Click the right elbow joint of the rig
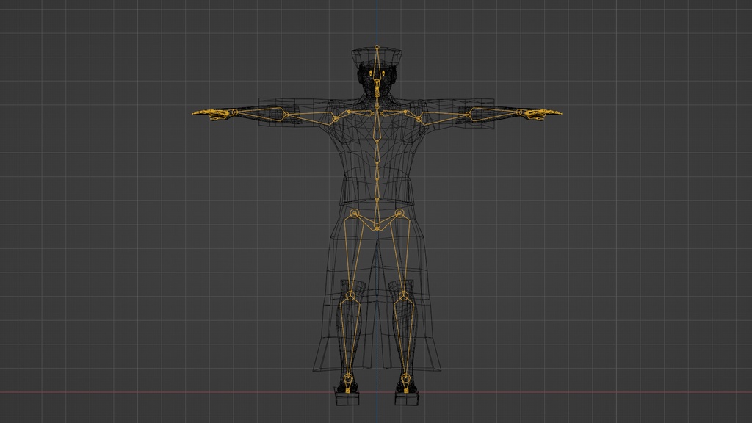 point(468,114)
